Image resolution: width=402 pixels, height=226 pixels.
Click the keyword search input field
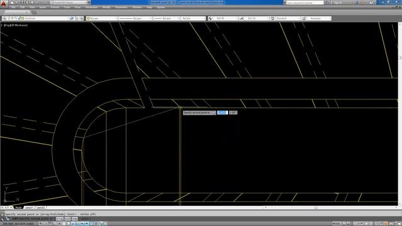pyautogui.click(x=305, y=3)
